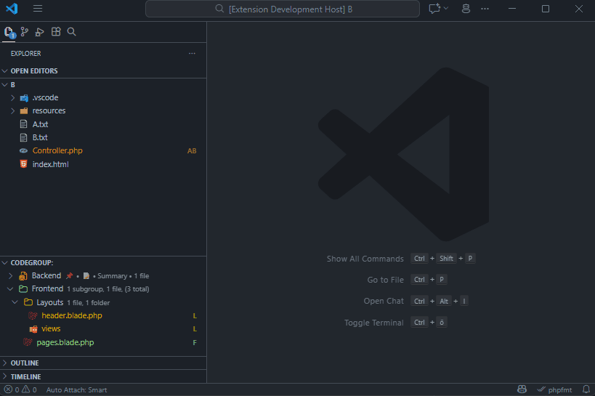Collapse the Frontend group
595x396 pixels.
pos(10,289)
